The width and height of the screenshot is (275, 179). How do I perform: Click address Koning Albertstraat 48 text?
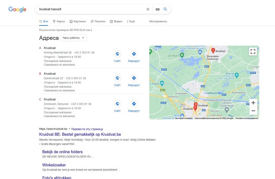pyautogui.click(x=58, y=53)
